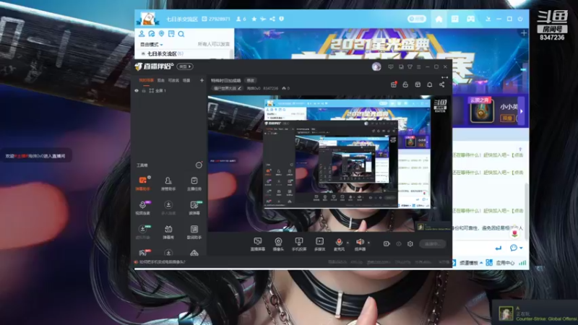Open the 主播任务 streamer tasks tool
Image resolution: width=578 pixels, height=325 pixels.
click(x=194, y=183)
